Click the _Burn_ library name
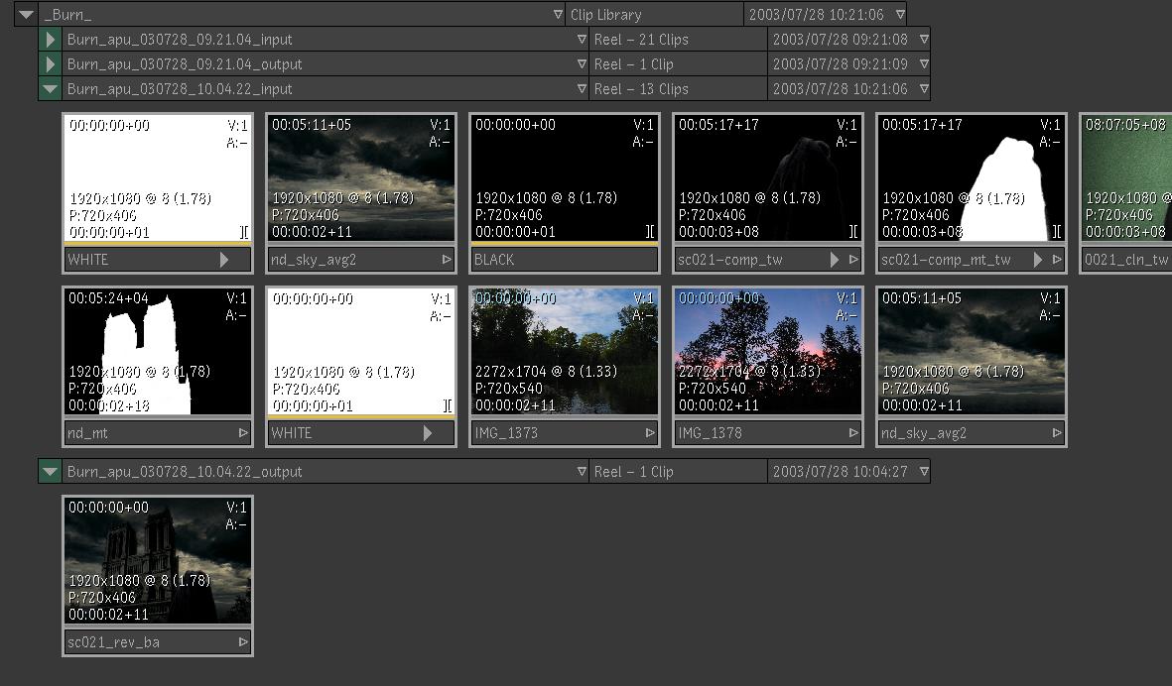 [x=68, y=15]
